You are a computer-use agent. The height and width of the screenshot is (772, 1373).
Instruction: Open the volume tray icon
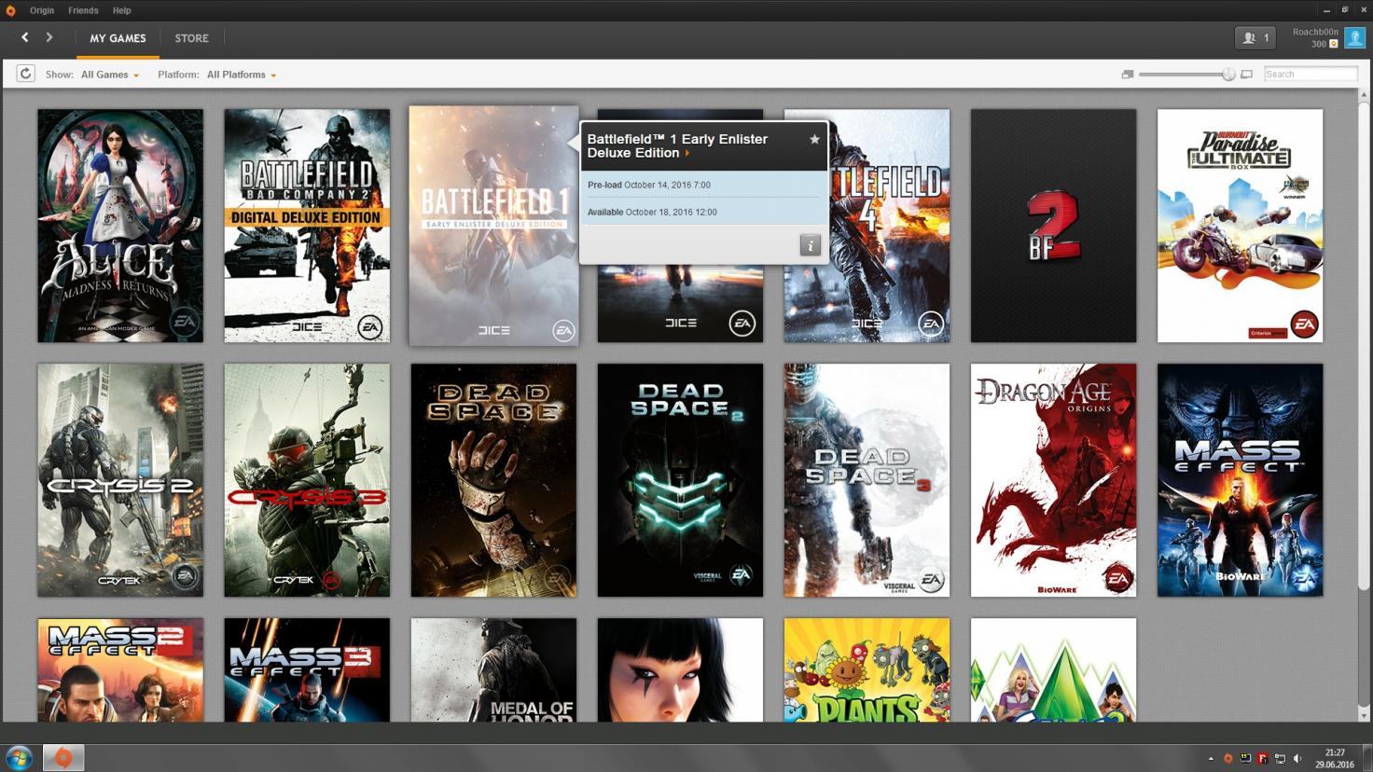coord(1297,759)
